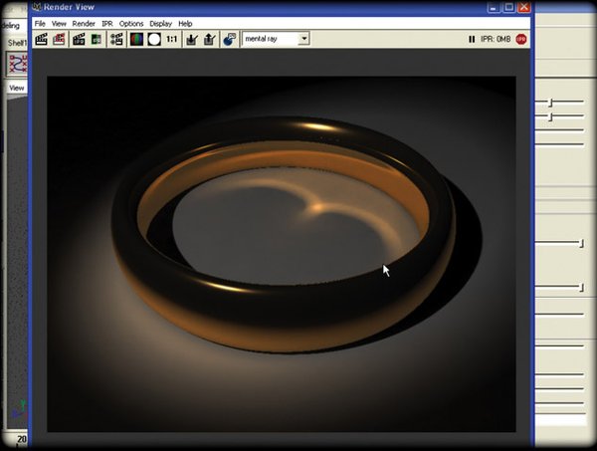
Task: Pause IPR tuning with the pause button
Action: (x=472, y=39)
